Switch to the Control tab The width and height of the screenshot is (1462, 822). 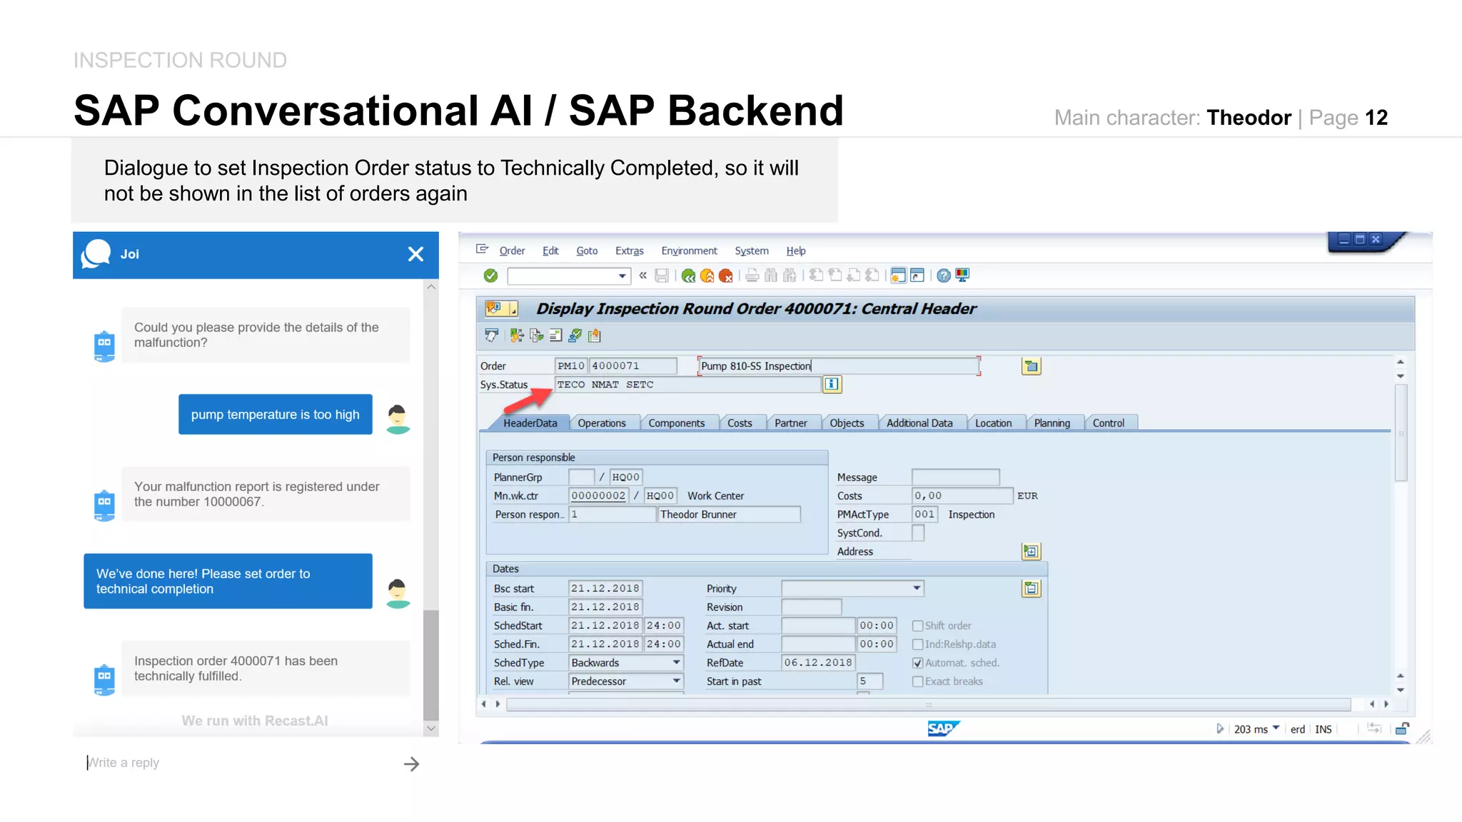pos(1109,423)
